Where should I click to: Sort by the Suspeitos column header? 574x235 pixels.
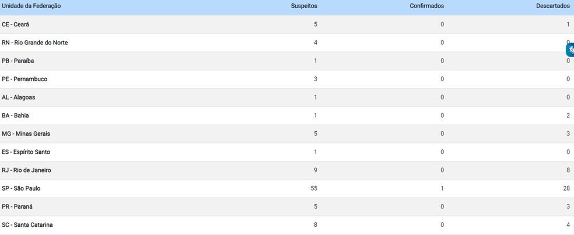click(x=304, y=6)
